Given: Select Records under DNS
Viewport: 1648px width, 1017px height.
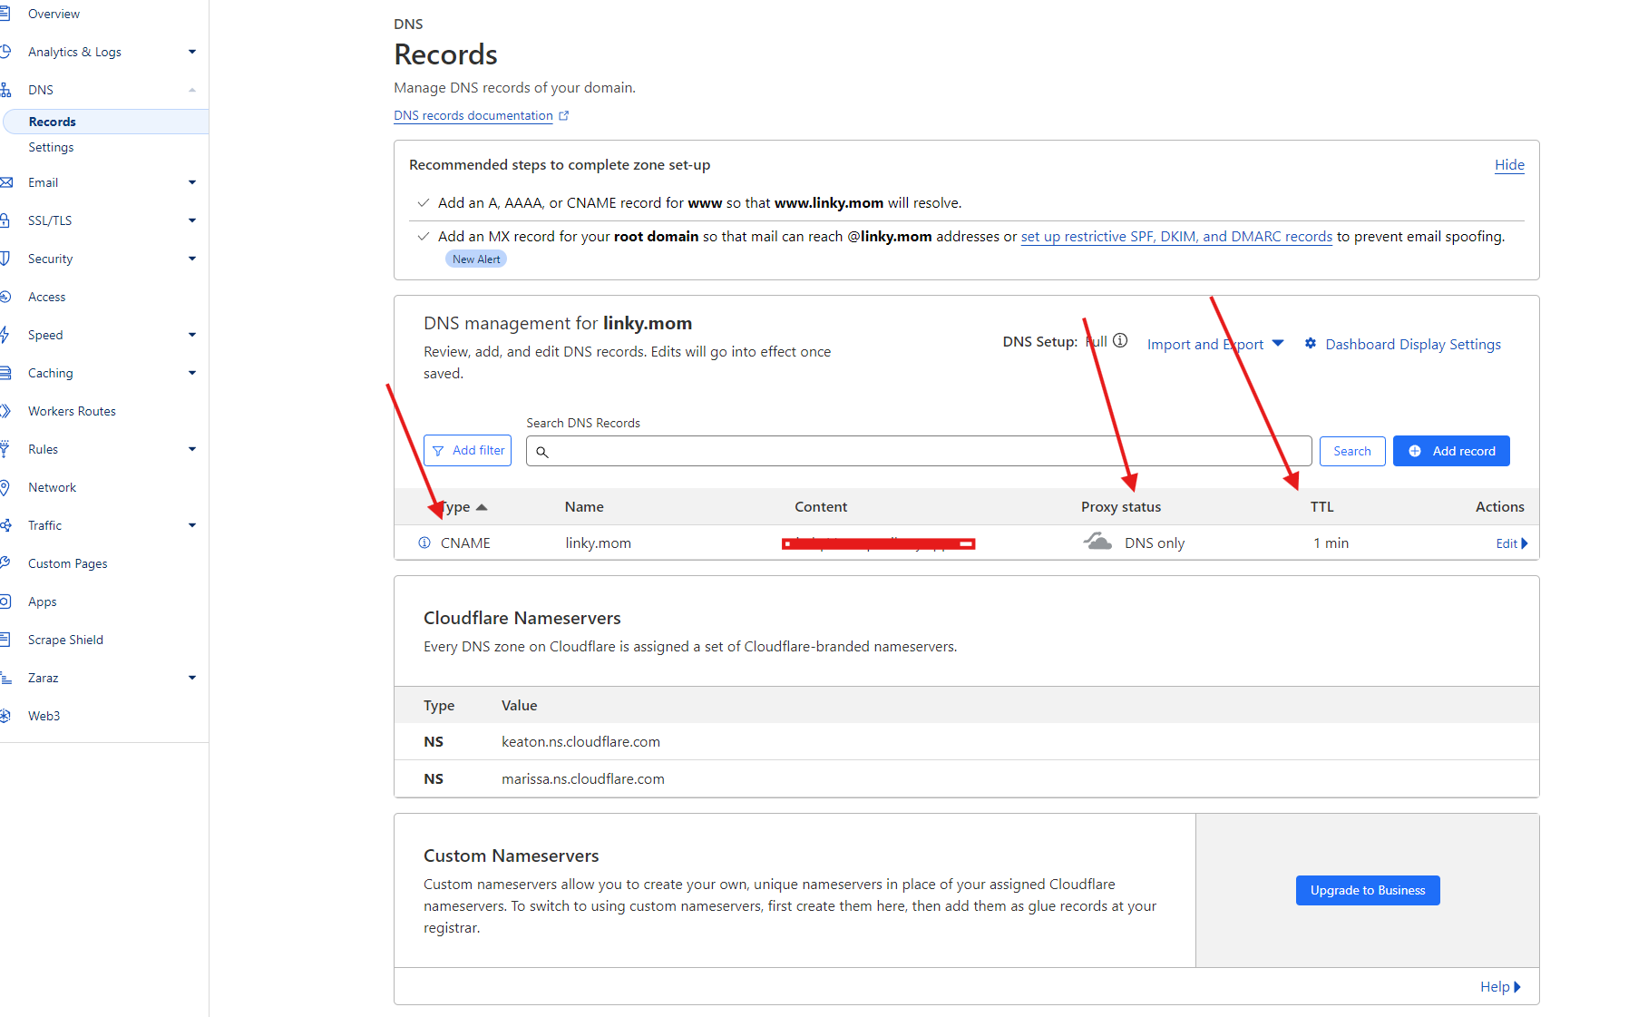Looking at the screenshot, I should [x=52, y=122].
